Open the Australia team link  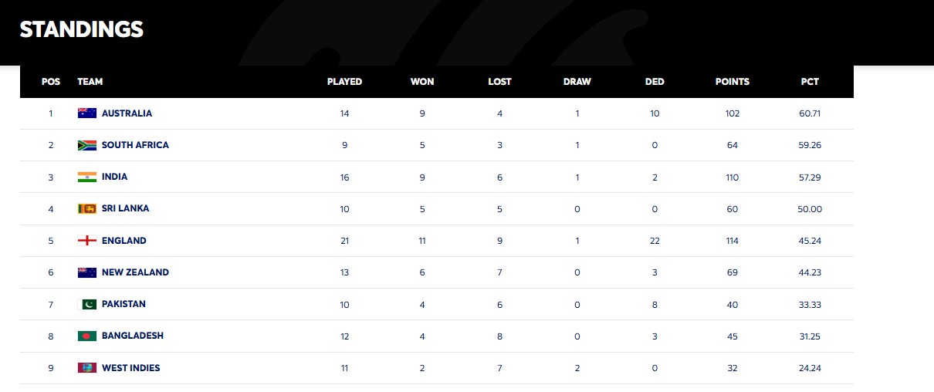127,113
